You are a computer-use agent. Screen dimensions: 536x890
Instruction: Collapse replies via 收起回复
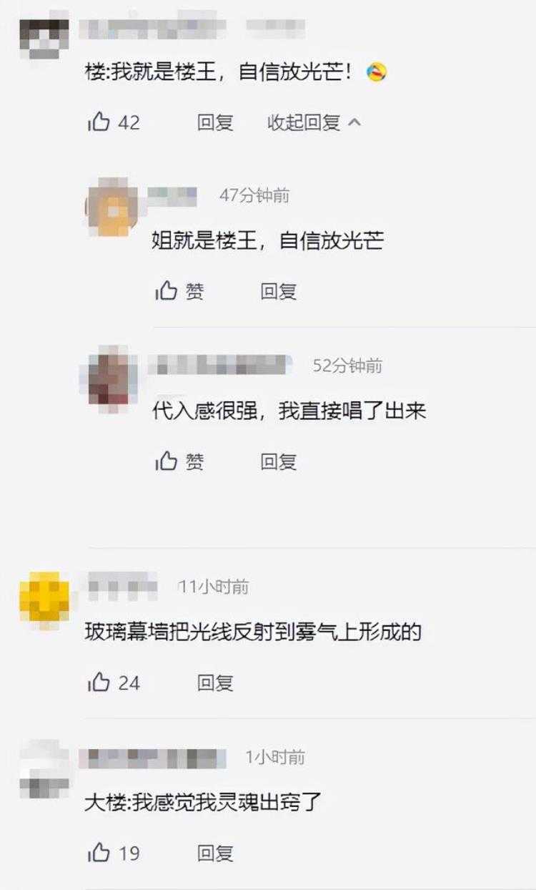coord(304,122)
